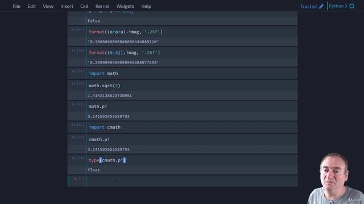Click into the empty last code cell

192,181
